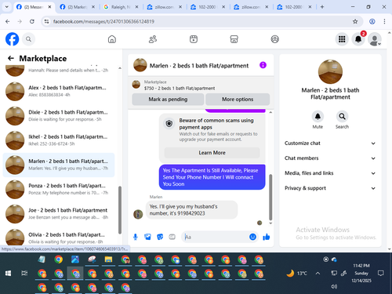This screenshot has height=294, width=392.
Task: Click More options button
Action: point(238,100)
